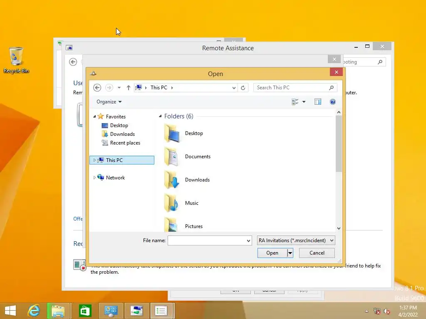Show hidden tray icons
Screen dimensions: 426x319
click(367, 311)
